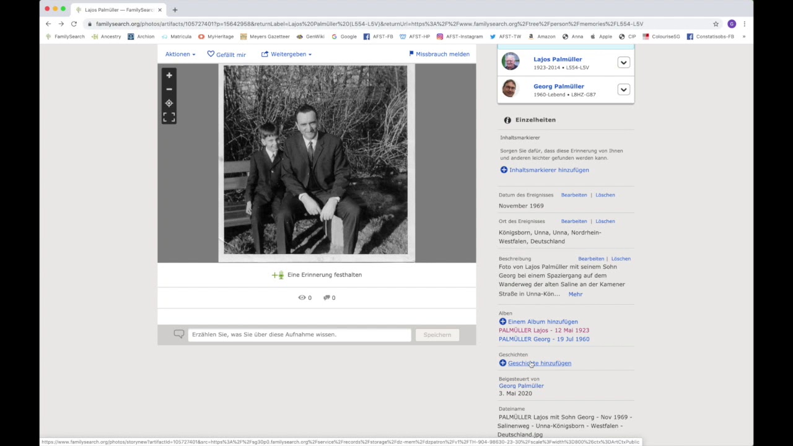Open album PALMÜLLER Lajos - 12 Mai 1923
The width and height of the screenshot is (793, 446).
click(544, 330)
